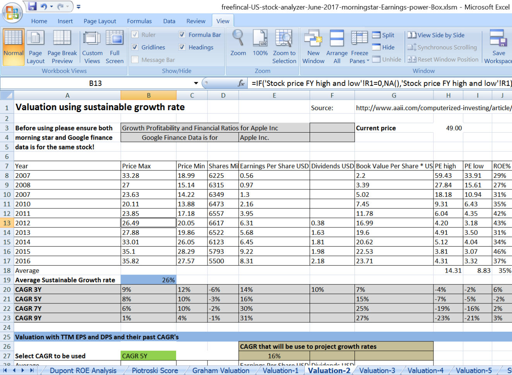Enable the Ruler checkbox
The height and width of the screenshot is (375, 512).
click(x=135, y=35)
